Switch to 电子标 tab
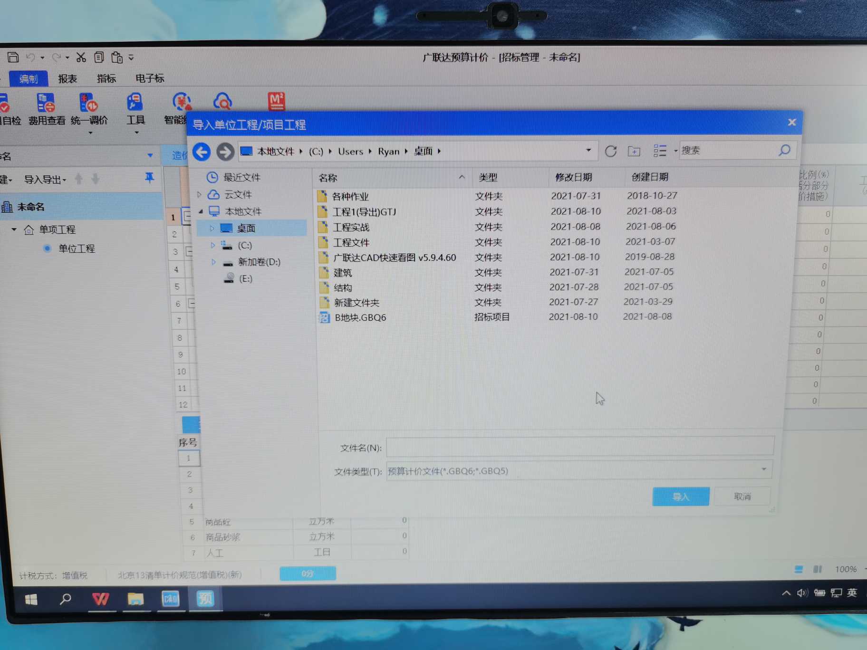The image size is (867, 650). click(x=150, y=78)
